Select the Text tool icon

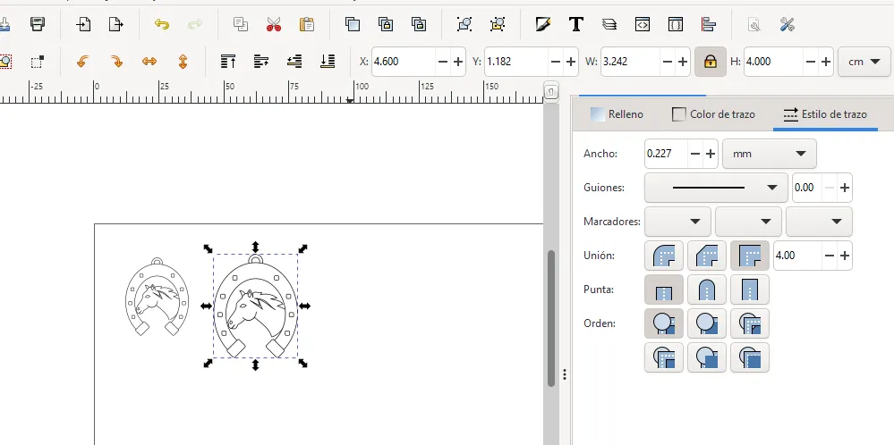point(576,24)
